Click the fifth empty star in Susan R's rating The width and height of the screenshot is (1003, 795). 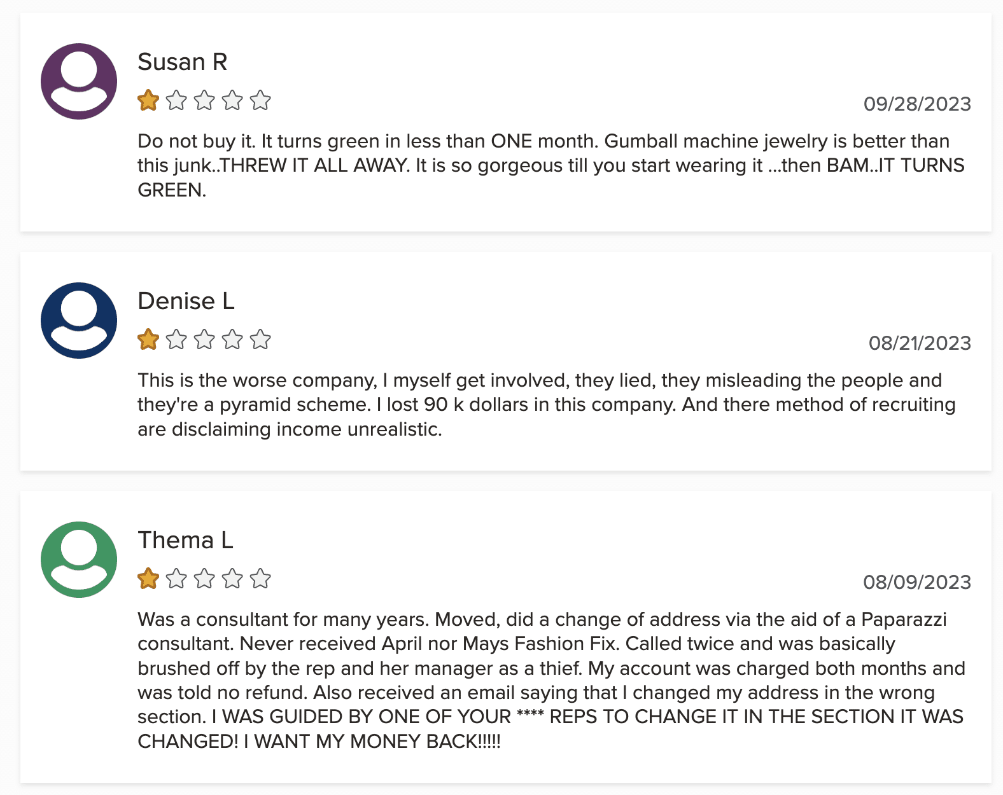tap(260, 100)
